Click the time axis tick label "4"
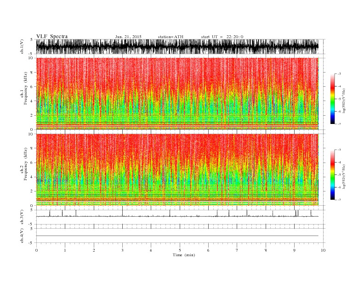Screen dimensions: 364x281 click(151, 250)
